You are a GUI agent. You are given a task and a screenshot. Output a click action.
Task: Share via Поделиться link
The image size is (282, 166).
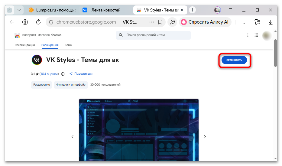tap(81, 73)
